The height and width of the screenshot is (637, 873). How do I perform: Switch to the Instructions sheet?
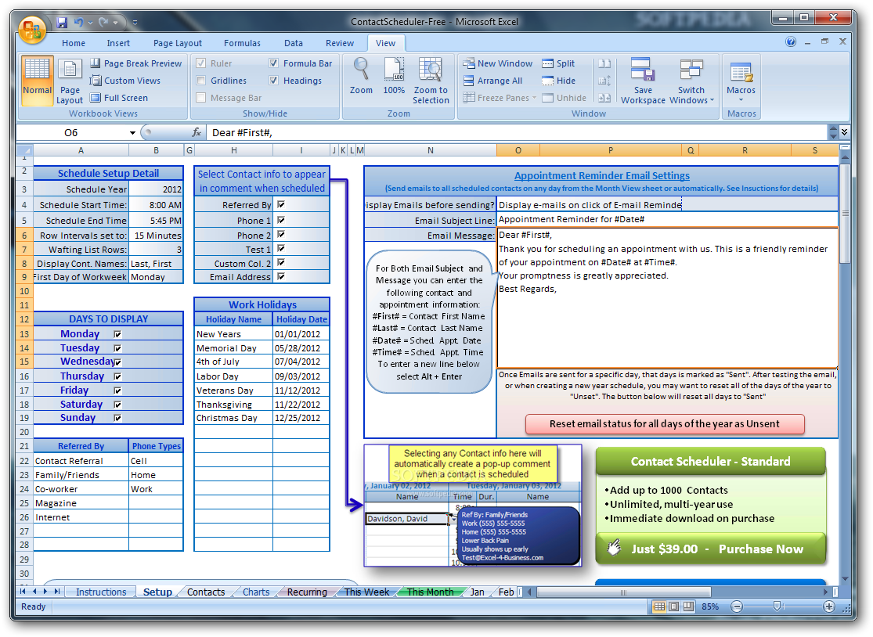pyautogui.click(x=101, y=592)
